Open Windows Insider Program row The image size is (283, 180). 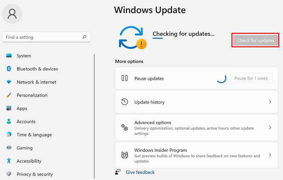pos(197,155)
